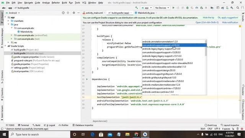Click the Windows search box

39,135
